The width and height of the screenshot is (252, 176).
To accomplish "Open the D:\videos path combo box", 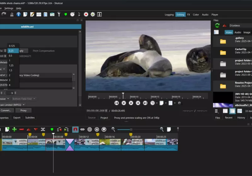I will coord(240,25).
